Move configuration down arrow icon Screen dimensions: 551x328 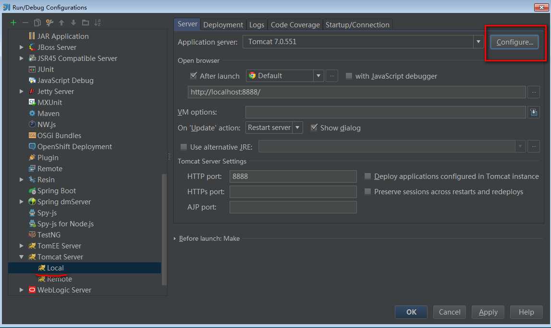coord(73,23)
